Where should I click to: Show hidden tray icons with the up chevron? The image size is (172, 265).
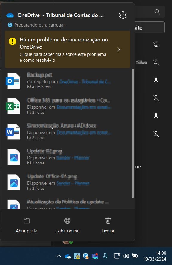(x=59, y=256)
